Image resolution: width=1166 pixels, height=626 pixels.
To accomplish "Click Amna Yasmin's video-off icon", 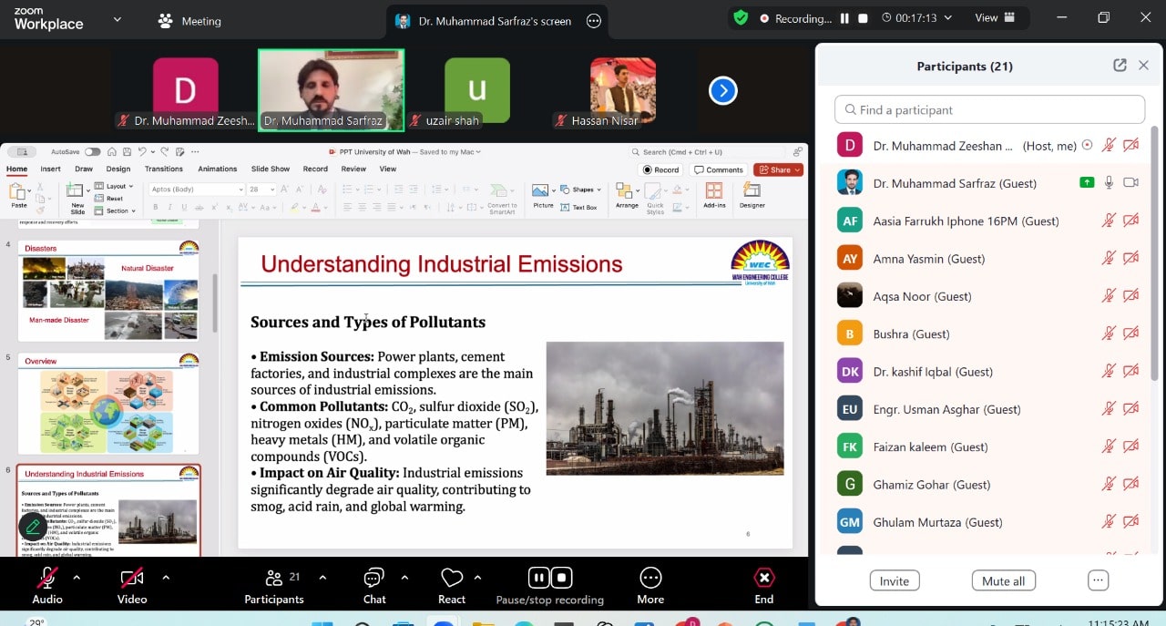I will tap(1131, 259).
